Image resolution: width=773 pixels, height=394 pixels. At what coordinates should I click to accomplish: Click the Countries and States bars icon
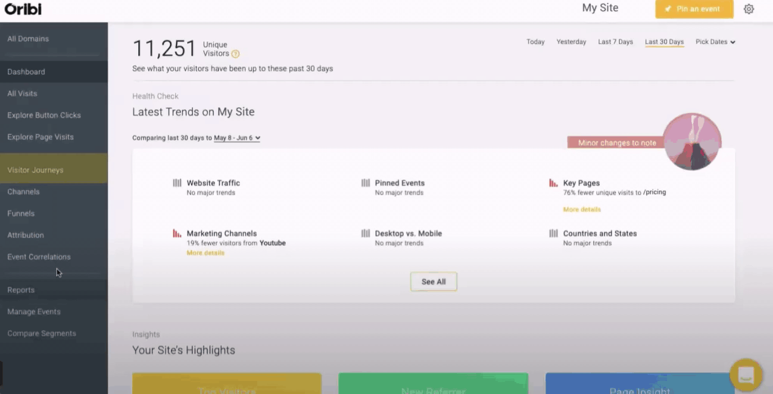[x=553, y=233]
